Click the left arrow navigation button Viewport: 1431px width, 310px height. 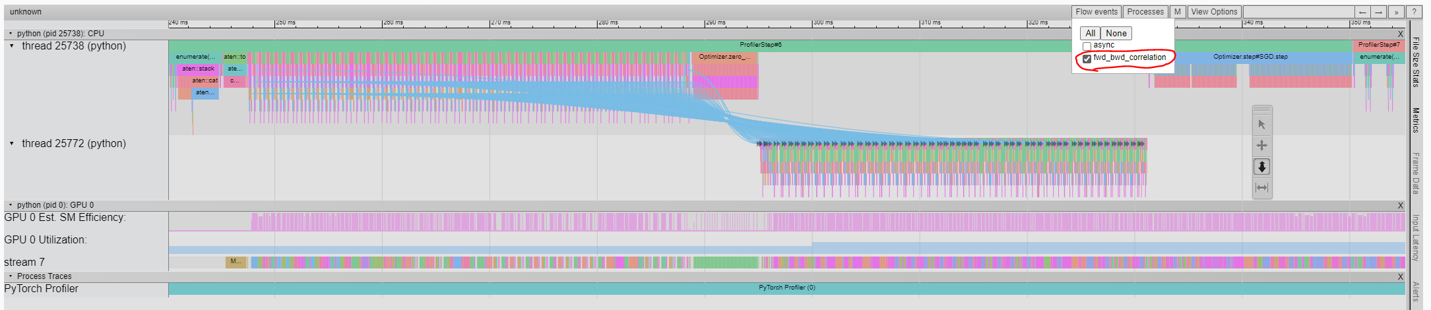(1362, 12)
